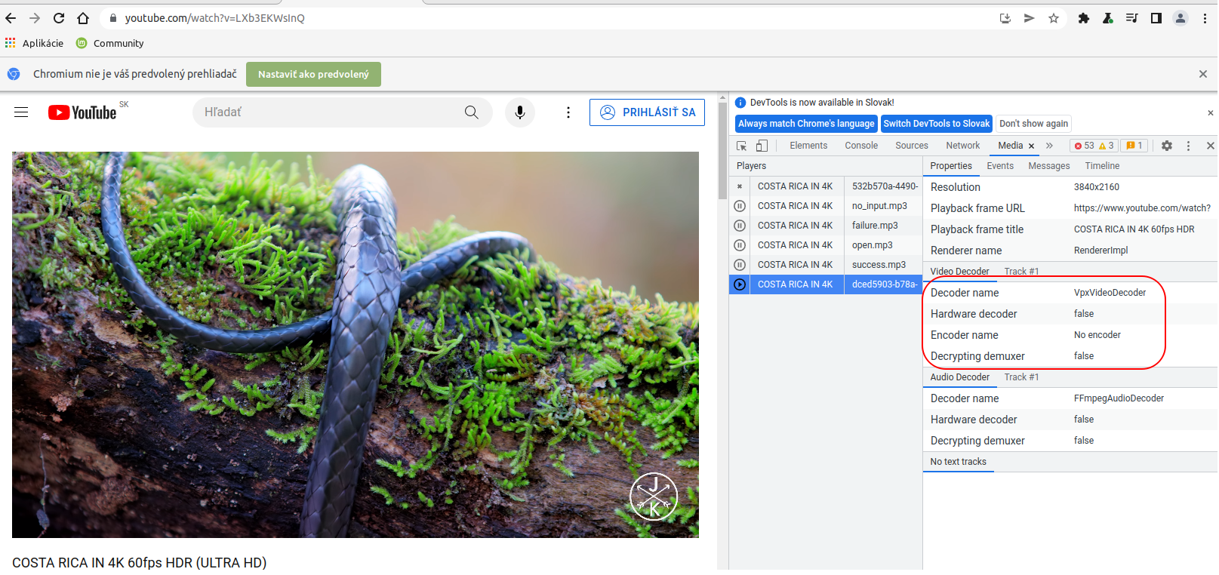Image resolution: width=1219 pixels, height=575 pixels.
Task: Select the DevTools inspect element tool
Action: (742, 146)
